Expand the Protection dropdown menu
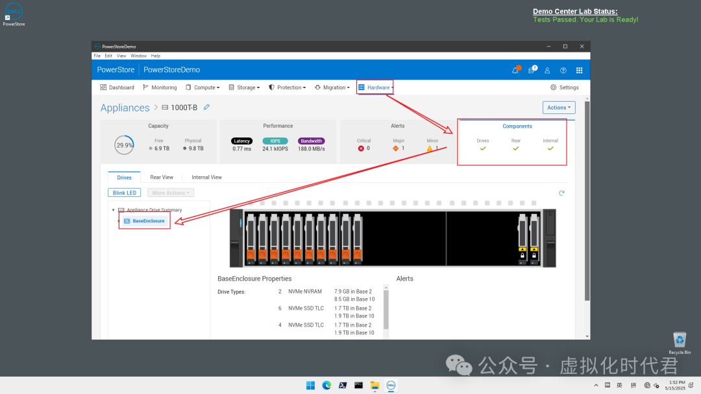 (x=287, y=87)
